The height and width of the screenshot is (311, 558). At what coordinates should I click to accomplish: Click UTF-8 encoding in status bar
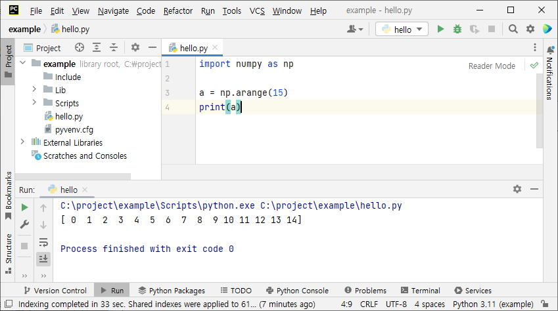396,304
